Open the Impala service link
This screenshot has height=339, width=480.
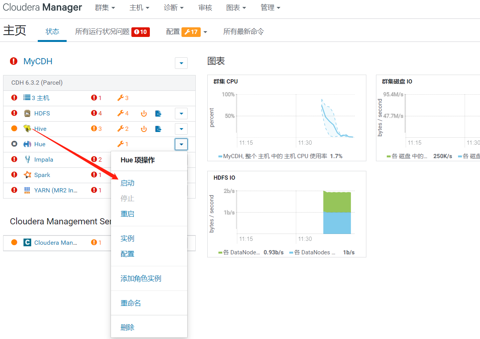pyautogui.click(x=44, y=159)
